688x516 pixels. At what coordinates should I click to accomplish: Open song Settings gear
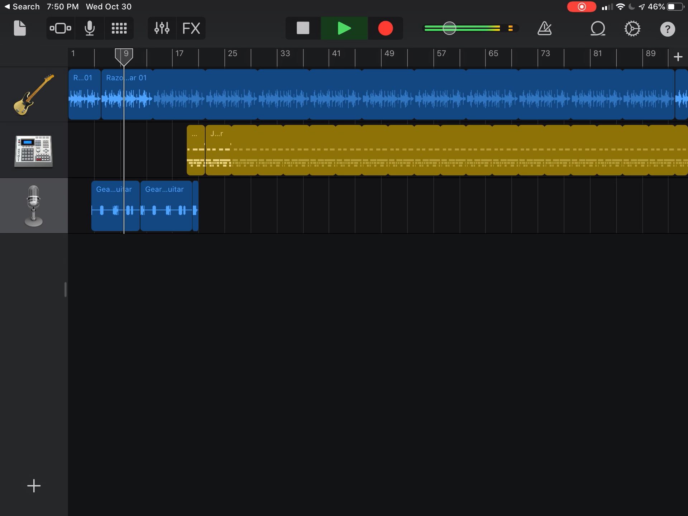click(632, 29)
